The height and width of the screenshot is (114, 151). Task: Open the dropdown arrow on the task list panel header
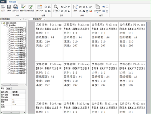[20, 19]
